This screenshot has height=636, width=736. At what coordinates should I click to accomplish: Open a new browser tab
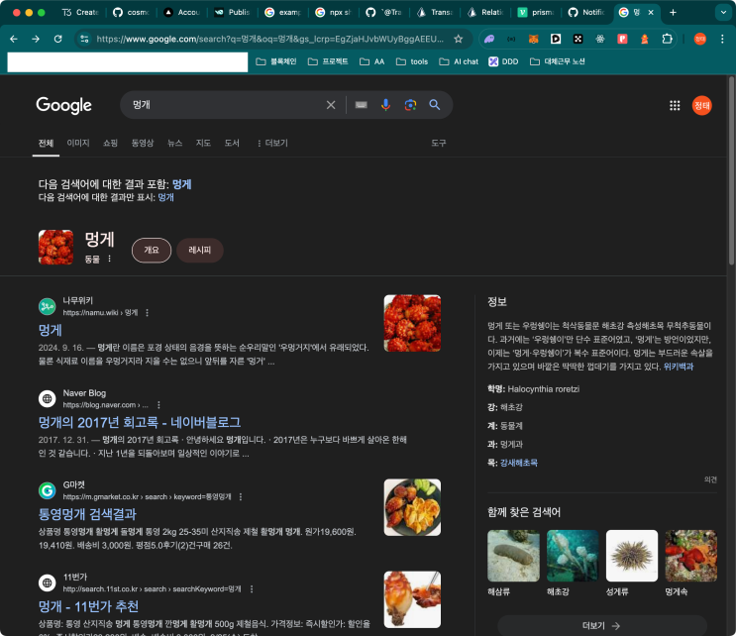[x=673, y=12]
